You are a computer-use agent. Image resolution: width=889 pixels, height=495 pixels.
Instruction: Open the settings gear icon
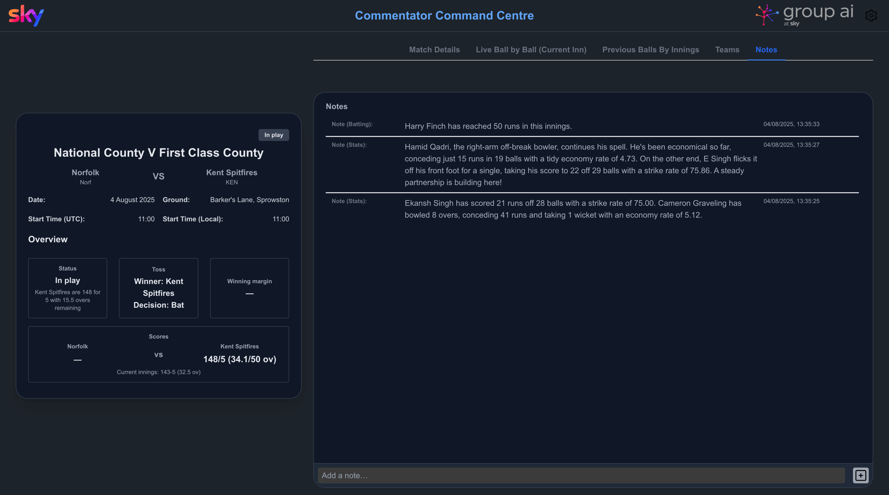tap(870, 15)
